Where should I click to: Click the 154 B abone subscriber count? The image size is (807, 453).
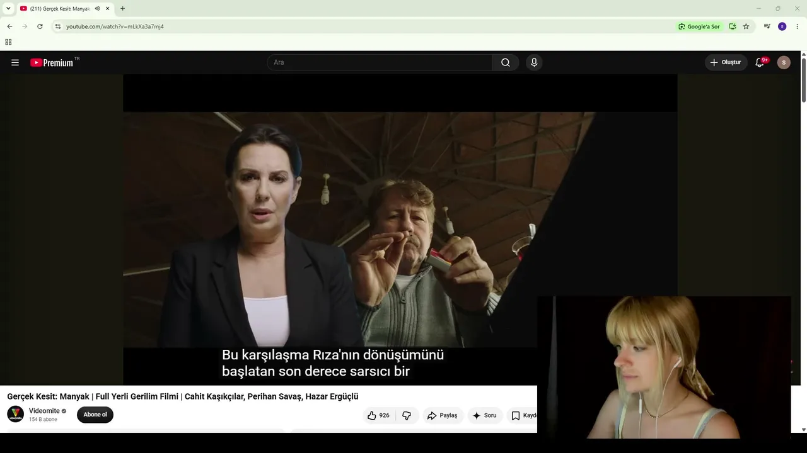43,420
